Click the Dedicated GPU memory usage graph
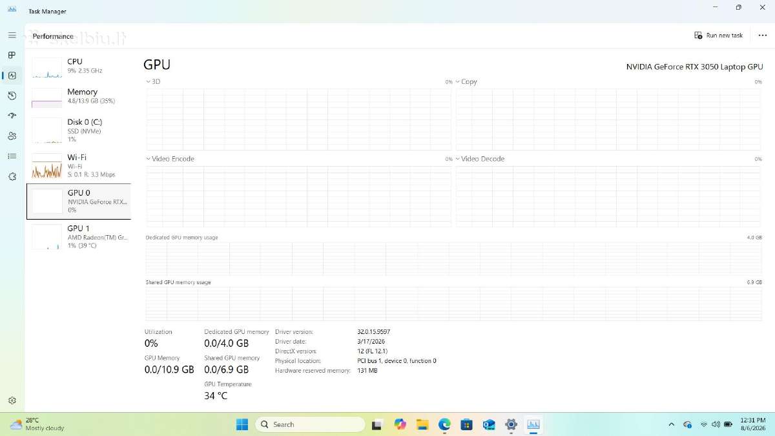Screen dimensions: 775x436 click(453, 259)
